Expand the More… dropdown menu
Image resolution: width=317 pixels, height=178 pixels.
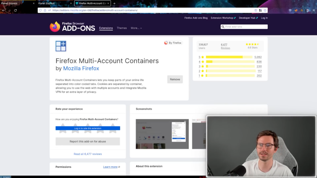136,28
